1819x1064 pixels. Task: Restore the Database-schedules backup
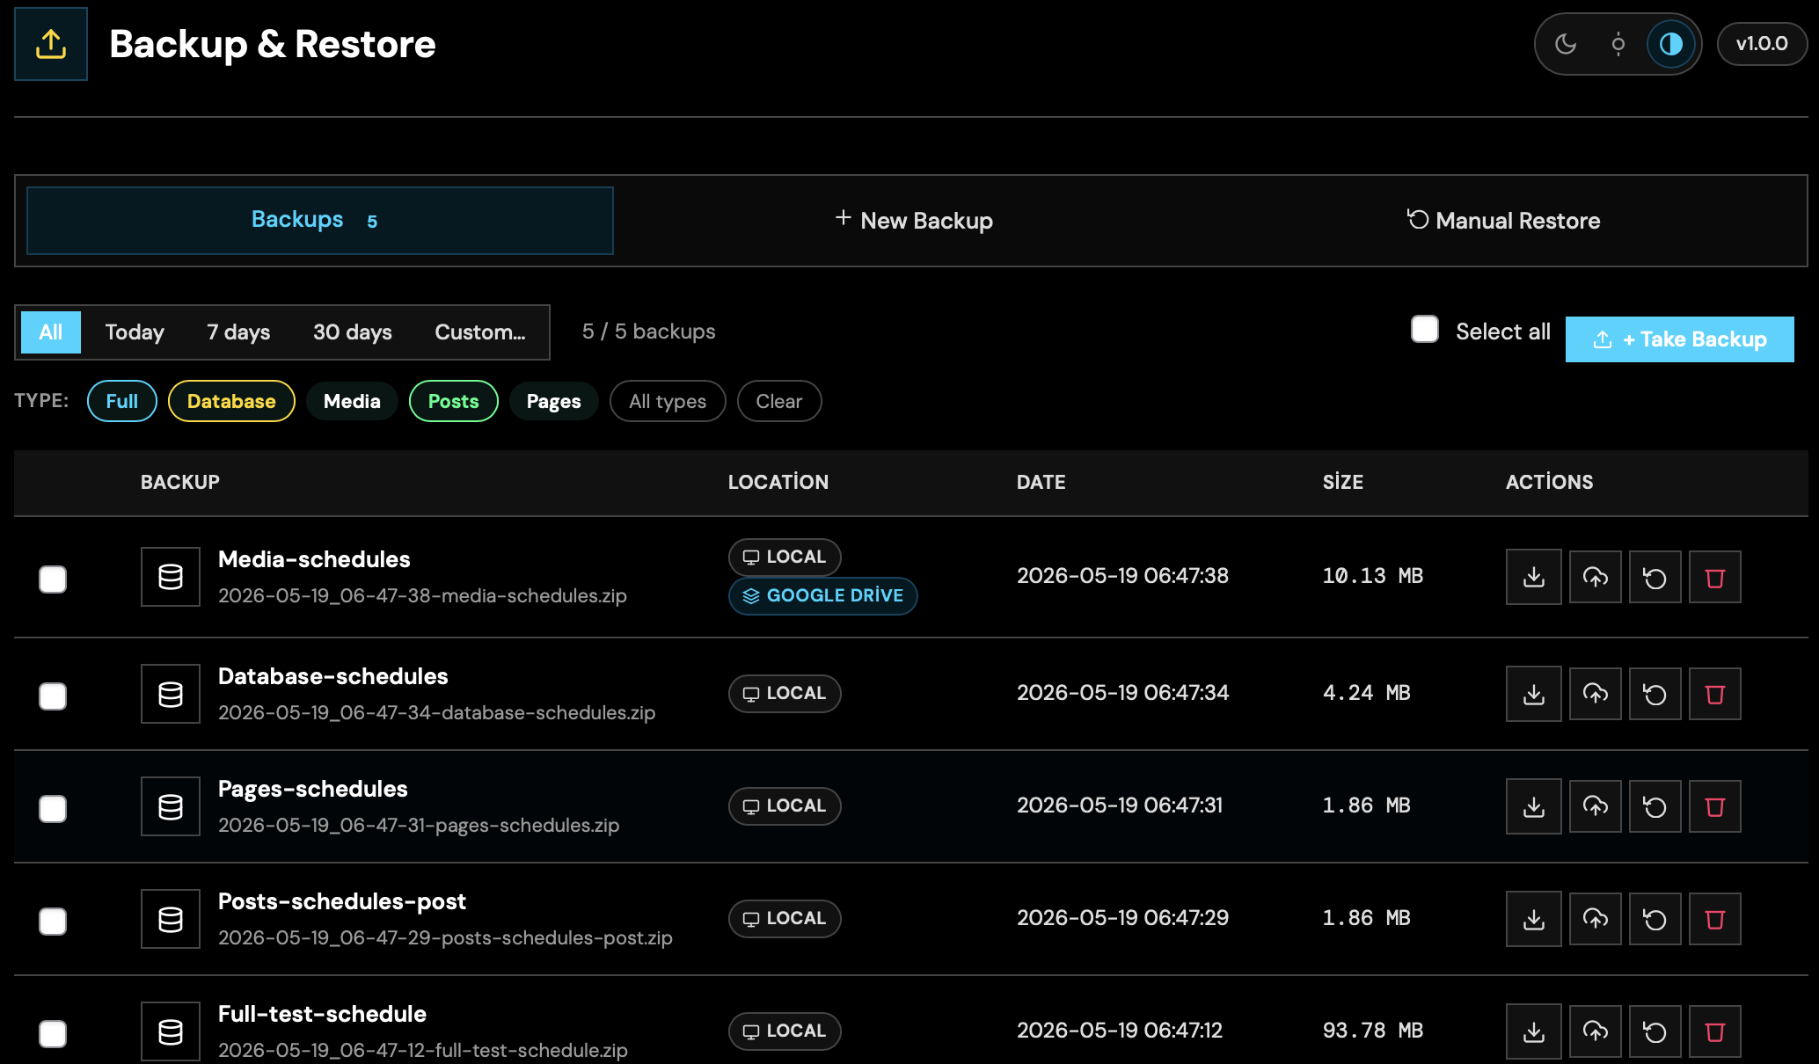click(1655, 694)
